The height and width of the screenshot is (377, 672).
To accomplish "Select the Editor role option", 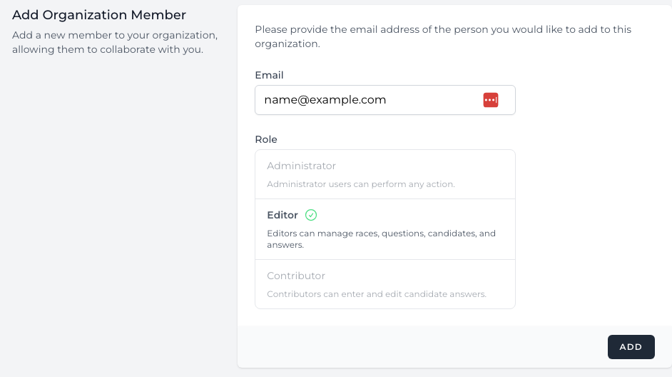I will click(385, 228).
